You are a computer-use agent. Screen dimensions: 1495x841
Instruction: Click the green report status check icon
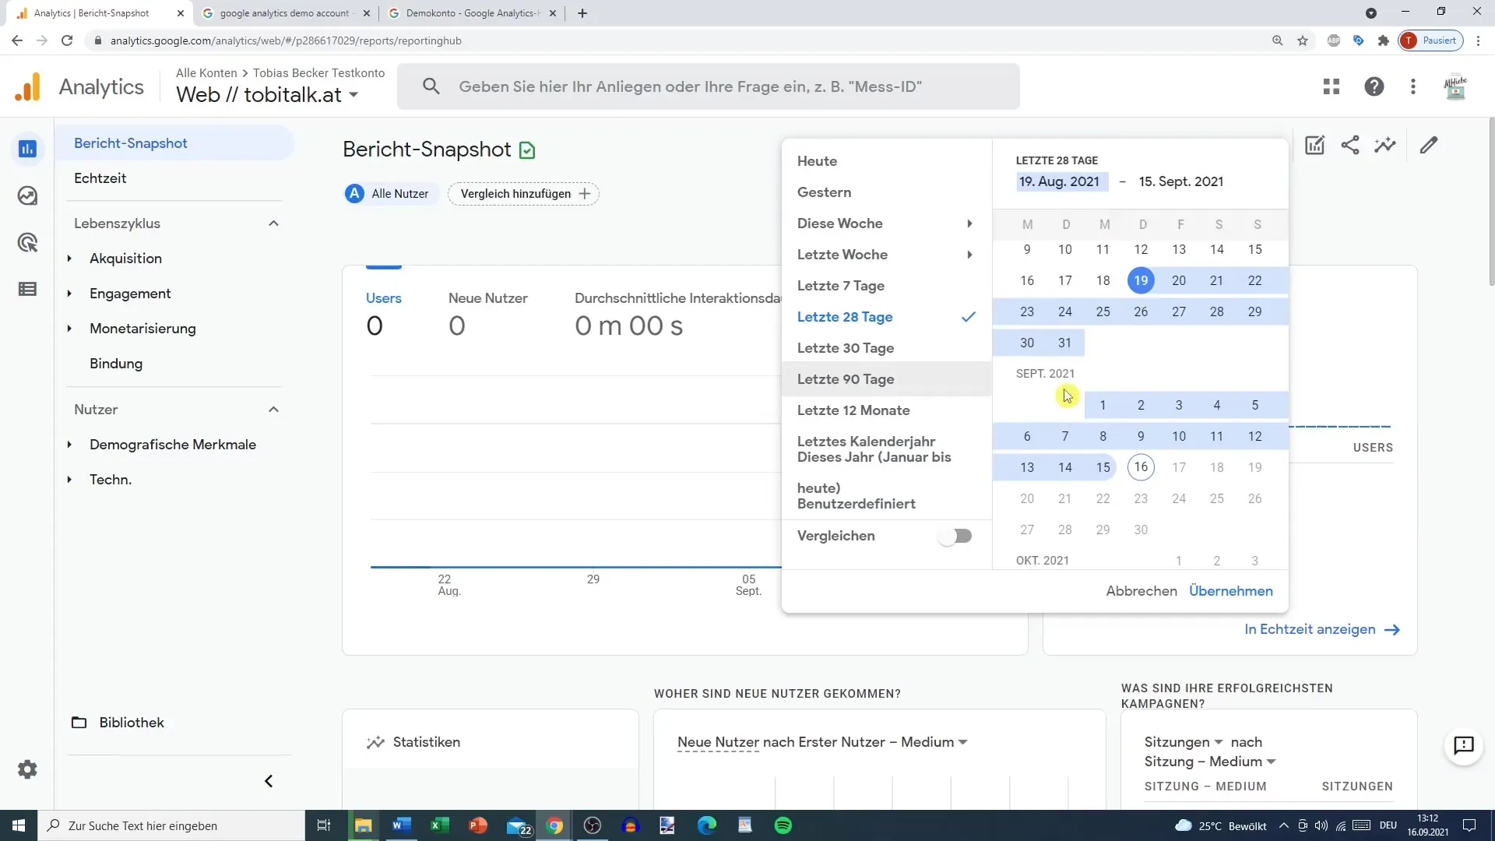(527, 150)
